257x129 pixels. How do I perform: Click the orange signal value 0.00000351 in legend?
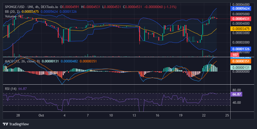(88, 61)
